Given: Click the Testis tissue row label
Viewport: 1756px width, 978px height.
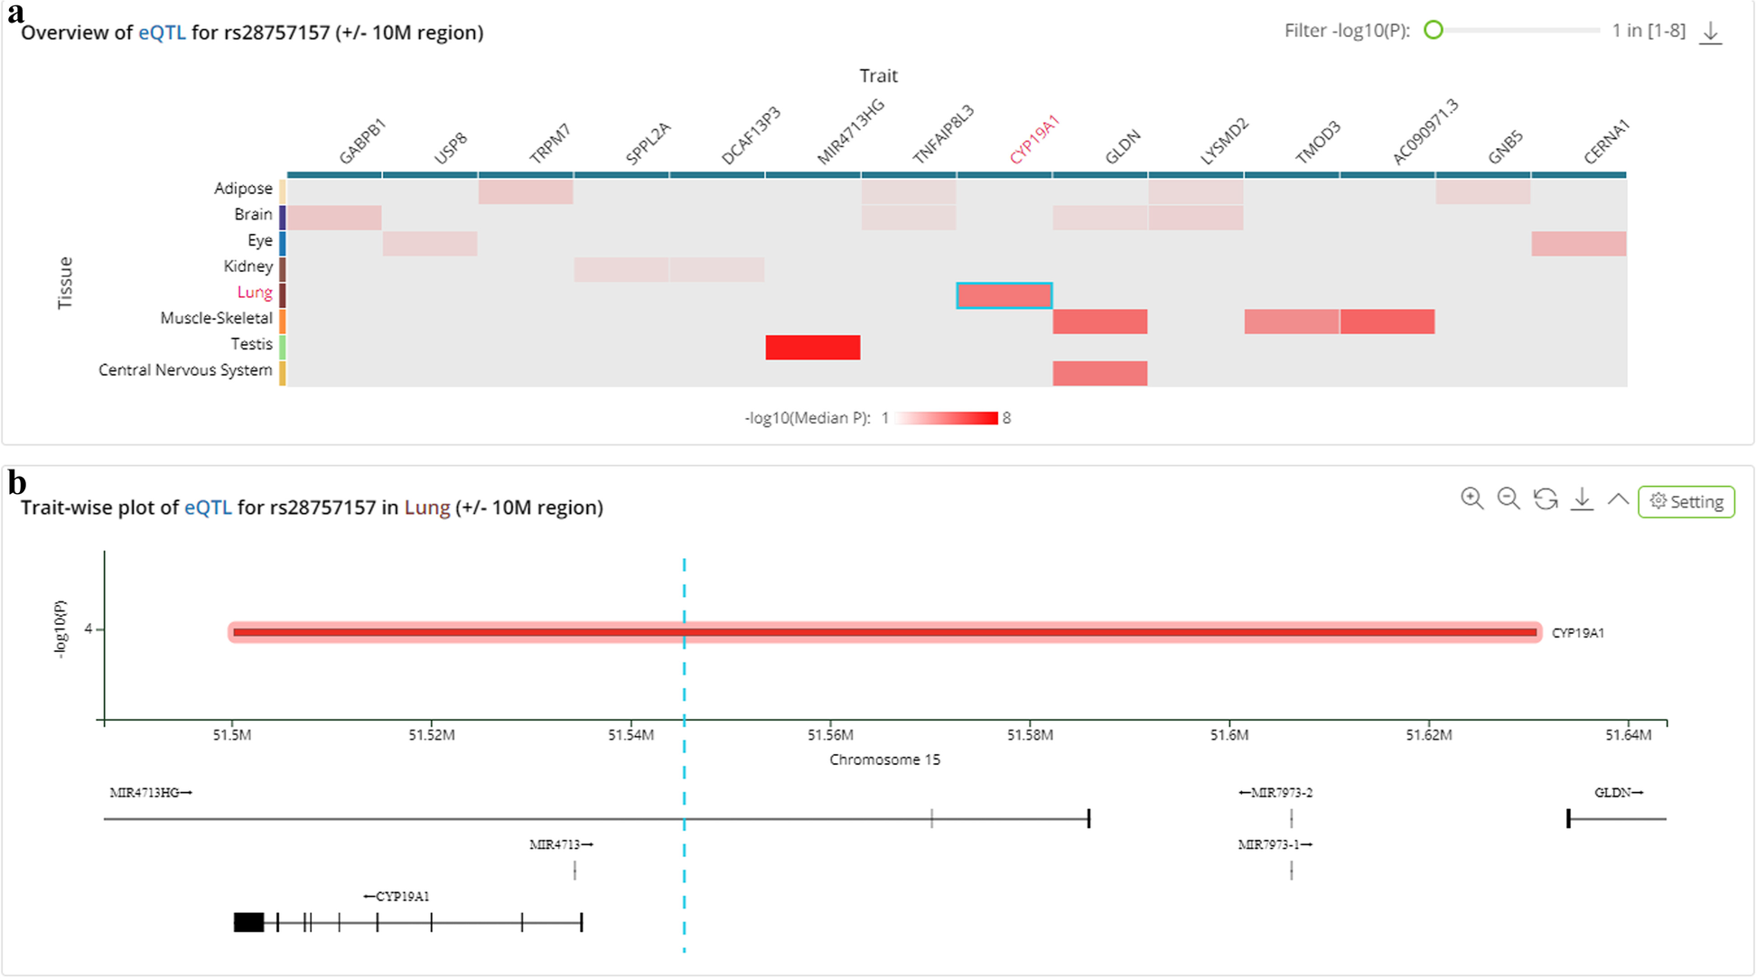Looking at the screenshot, I should (251, 344).
